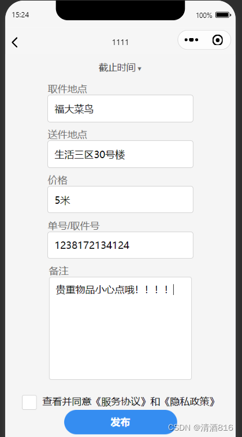Tap the page title 1111
Image resolution: width=242 pixels, height=437 pixels.
(120, 42)
